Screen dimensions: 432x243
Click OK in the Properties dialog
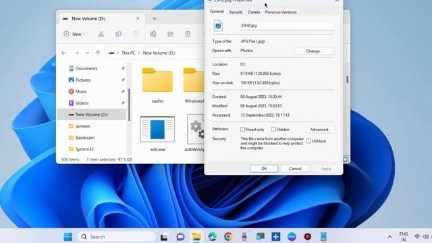pos(264,169)
